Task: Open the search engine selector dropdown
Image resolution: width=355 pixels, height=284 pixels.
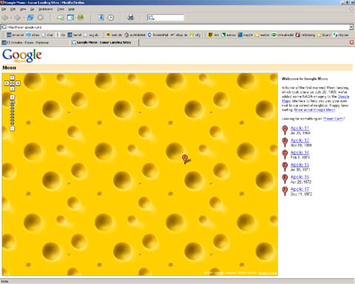Action: 151,18
